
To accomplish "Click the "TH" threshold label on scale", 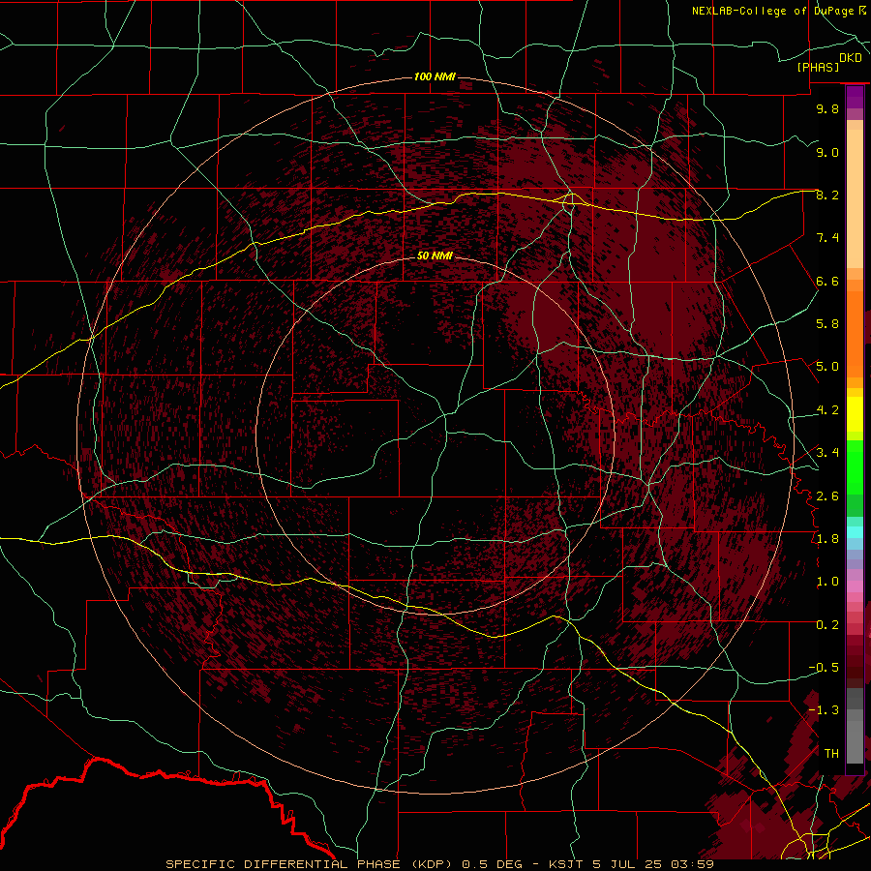I will coord(831,754).
